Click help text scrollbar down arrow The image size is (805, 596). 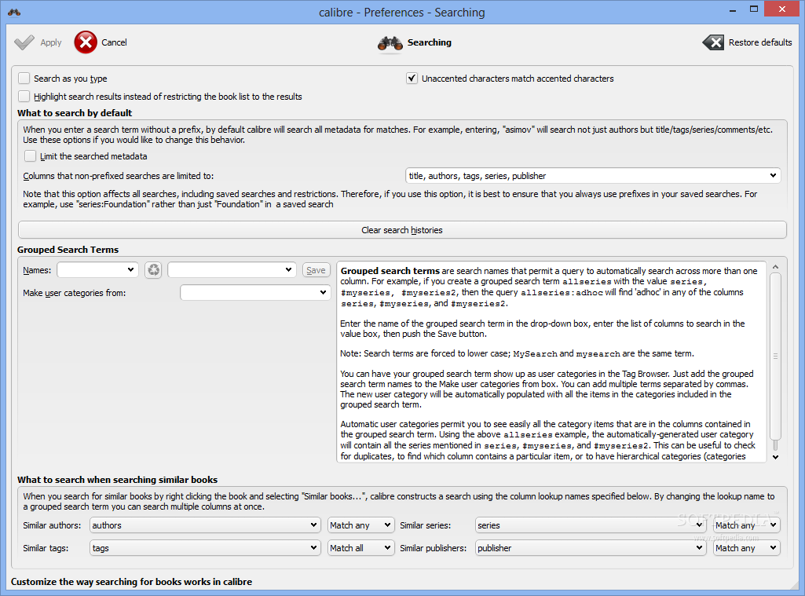click(x=775, y=457)
